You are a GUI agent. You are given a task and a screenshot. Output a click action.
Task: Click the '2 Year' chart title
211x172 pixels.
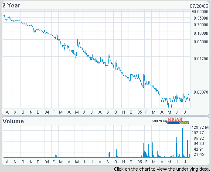(11, 5)
